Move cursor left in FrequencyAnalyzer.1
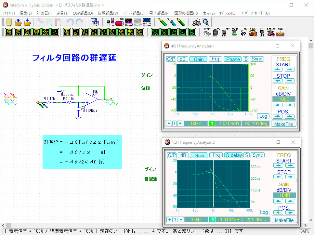 coord(169,123)
